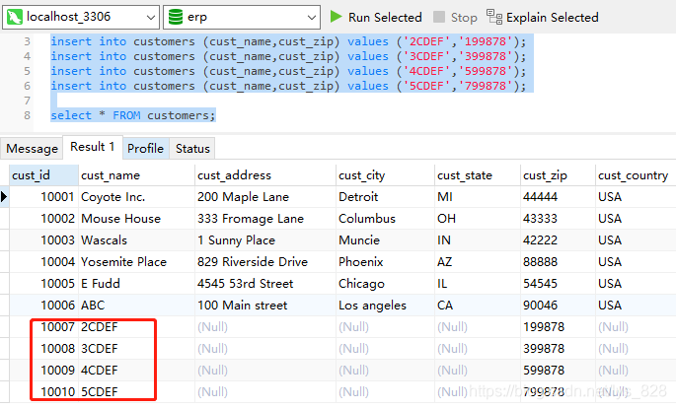
Task: Click the cust_id column header
Action: 43,175
